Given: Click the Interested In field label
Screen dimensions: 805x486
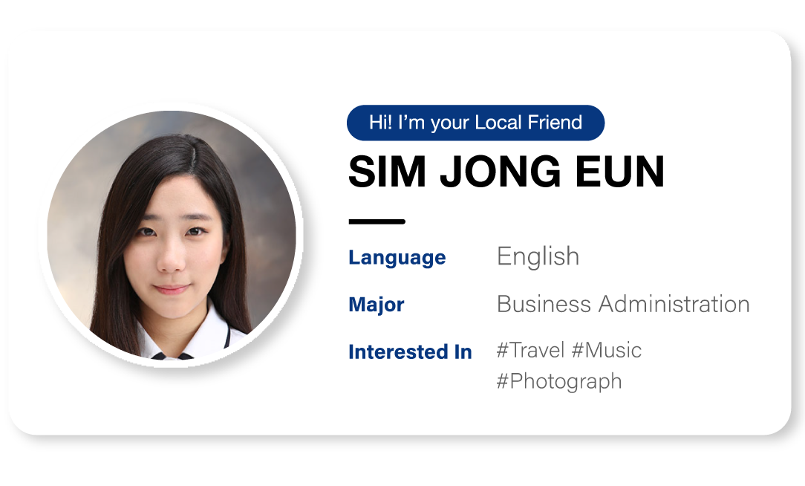Looking at the screenshot, I should click(410, 352).
